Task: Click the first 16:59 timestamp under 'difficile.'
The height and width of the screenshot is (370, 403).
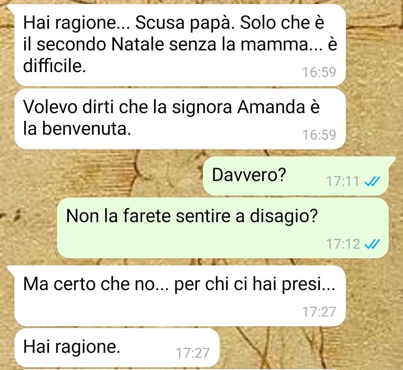Action: pos(319,72)
